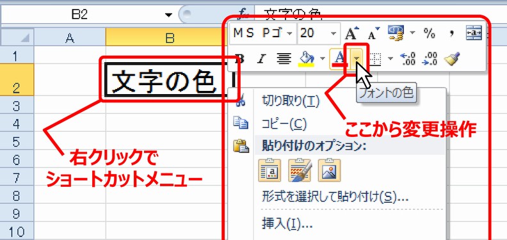This screenshot has width=507, height=240.
Task: Choose 挿入(I)... from context menu
Action: coord(287,223)
